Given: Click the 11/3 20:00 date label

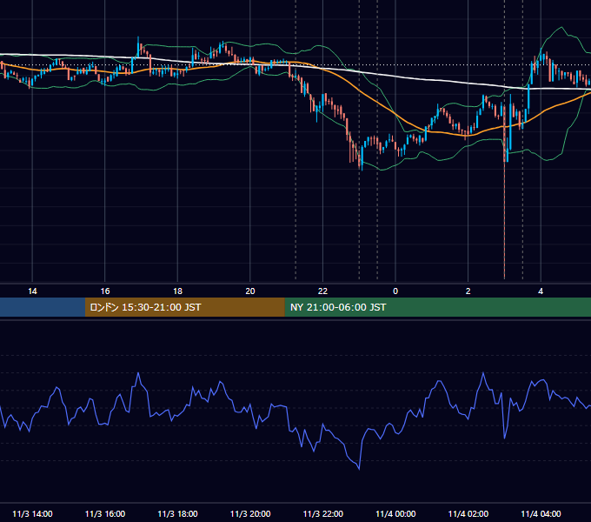Looking at the screenshot, I should click(250, 513).
